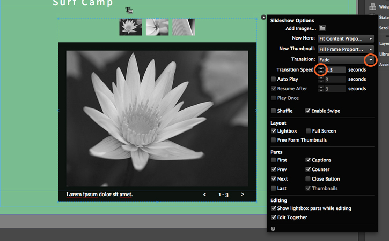Click next arrow in lightbox

pyautogui.click(x=242, y=195)
